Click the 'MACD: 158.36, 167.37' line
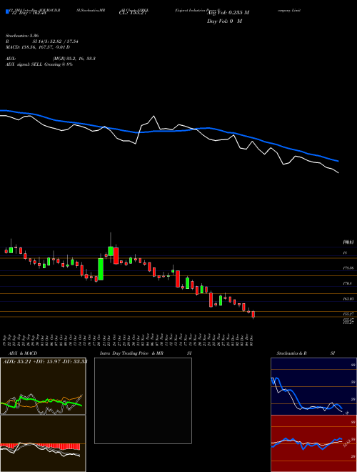Image resolution: width=357 pixels, height=472 pixels. (38, 47)
